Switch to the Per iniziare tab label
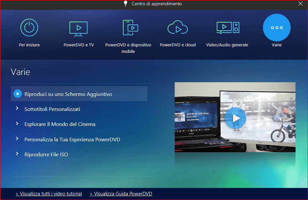This screenshot has height=200, width=308. (29, 45)
